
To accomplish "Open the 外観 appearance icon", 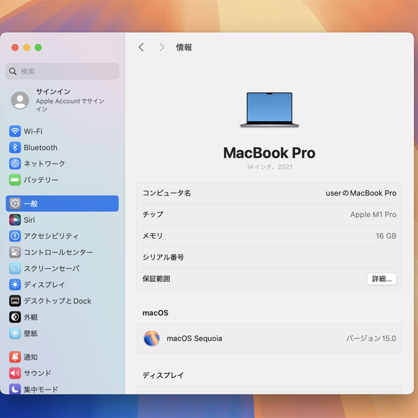I will click(15, 317).
